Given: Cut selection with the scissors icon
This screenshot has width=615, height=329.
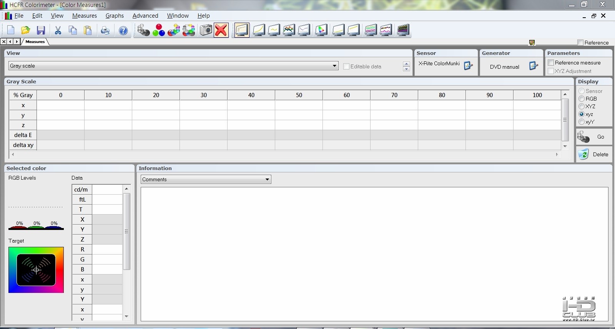Looking at the screenshot, I should [x=58, y=30].
